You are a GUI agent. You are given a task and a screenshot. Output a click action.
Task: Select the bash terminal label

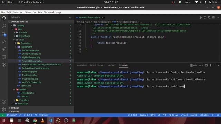[194, 65]
